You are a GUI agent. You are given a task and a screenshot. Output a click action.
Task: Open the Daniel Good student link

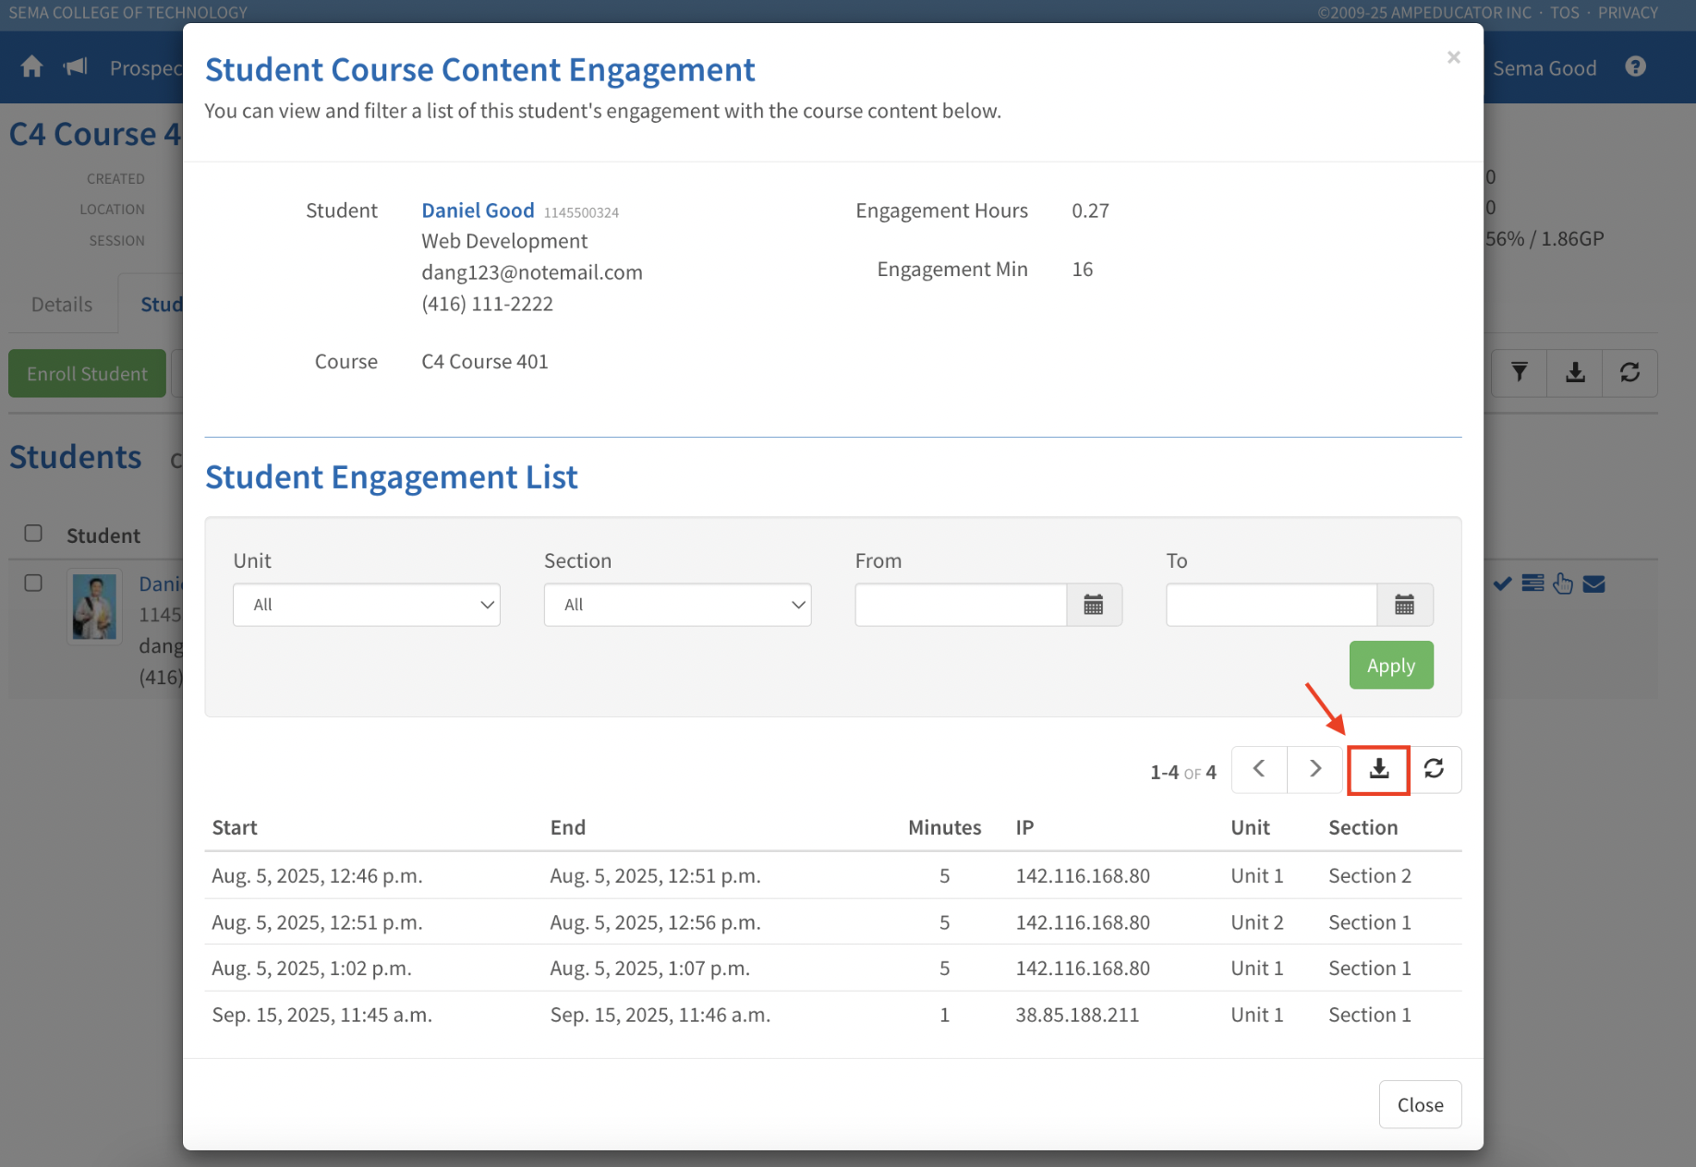coord(478,211)
